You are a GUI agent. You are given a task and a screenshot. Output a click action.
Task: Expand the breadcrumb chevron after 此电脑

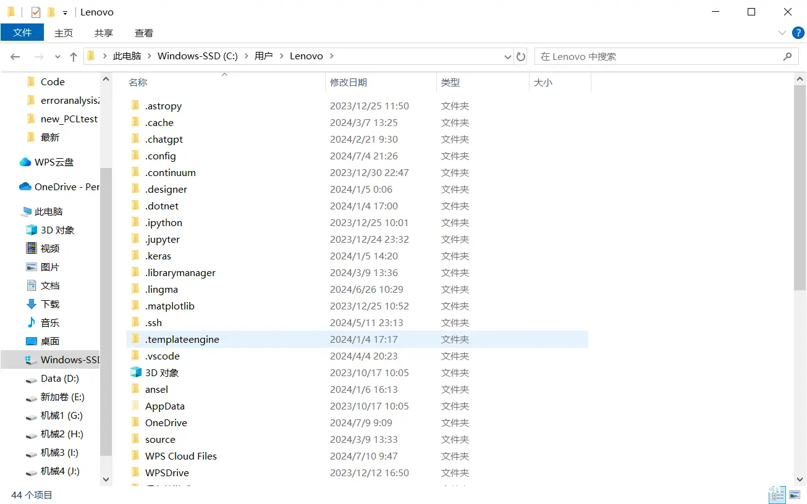[149, 56]
